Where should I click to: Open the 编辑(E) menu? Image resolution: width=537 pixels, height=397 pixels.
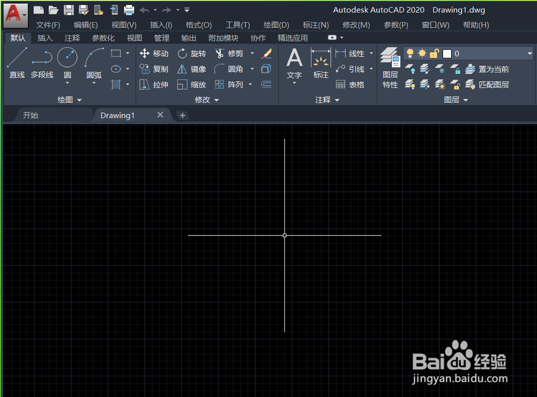[x=85, y=25]
